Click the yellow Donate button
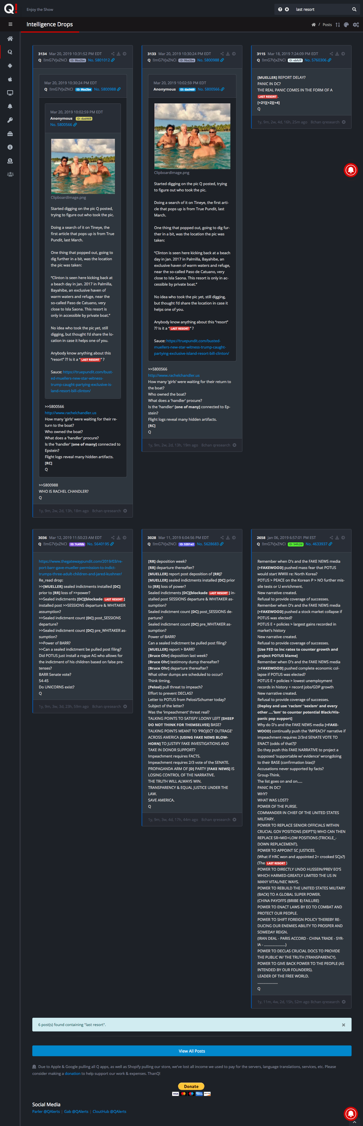 pyautogui.click(x=191, y=1086)
